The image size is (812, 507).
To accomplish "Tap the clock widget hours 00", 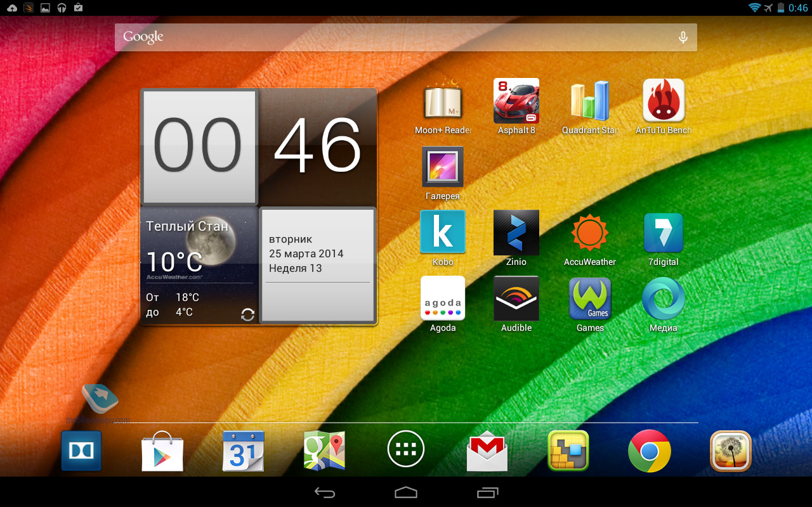I will click(x=199, y=147).
